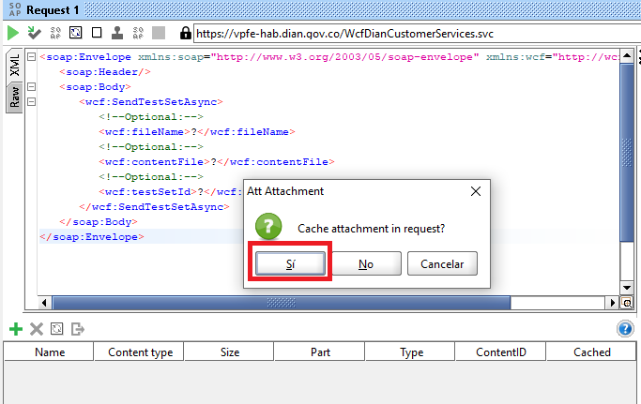641x404 pixels.
Task: Click the green plus add attachment icon
Action: 15,329
